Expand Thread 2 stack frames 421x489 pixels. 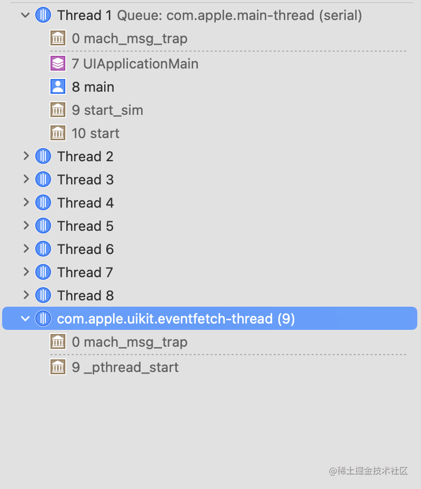[x=25, y=157]
